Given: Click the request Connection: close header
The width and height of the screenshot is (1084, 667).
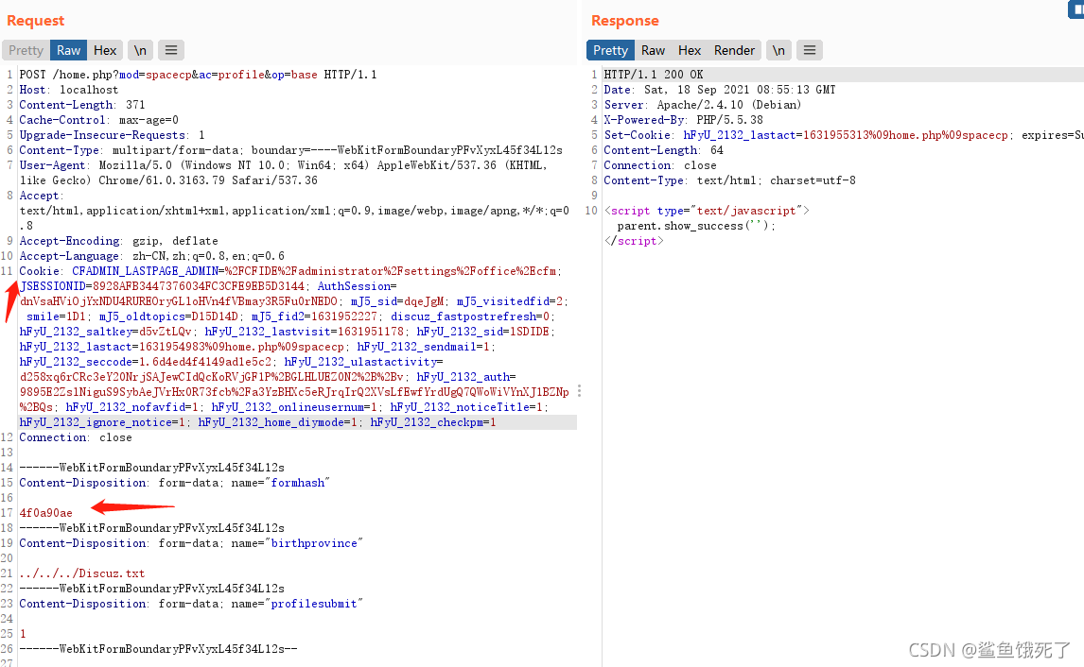Looking at the screenshot, I should [x=76, y=437].
